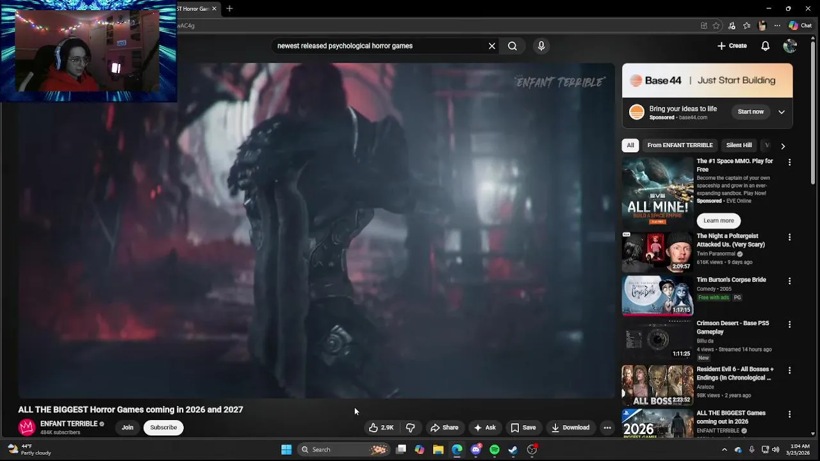This screenshot has height=461, width=820.
Task: Open the YouTube account avatar menu
Action: point(790,46)
